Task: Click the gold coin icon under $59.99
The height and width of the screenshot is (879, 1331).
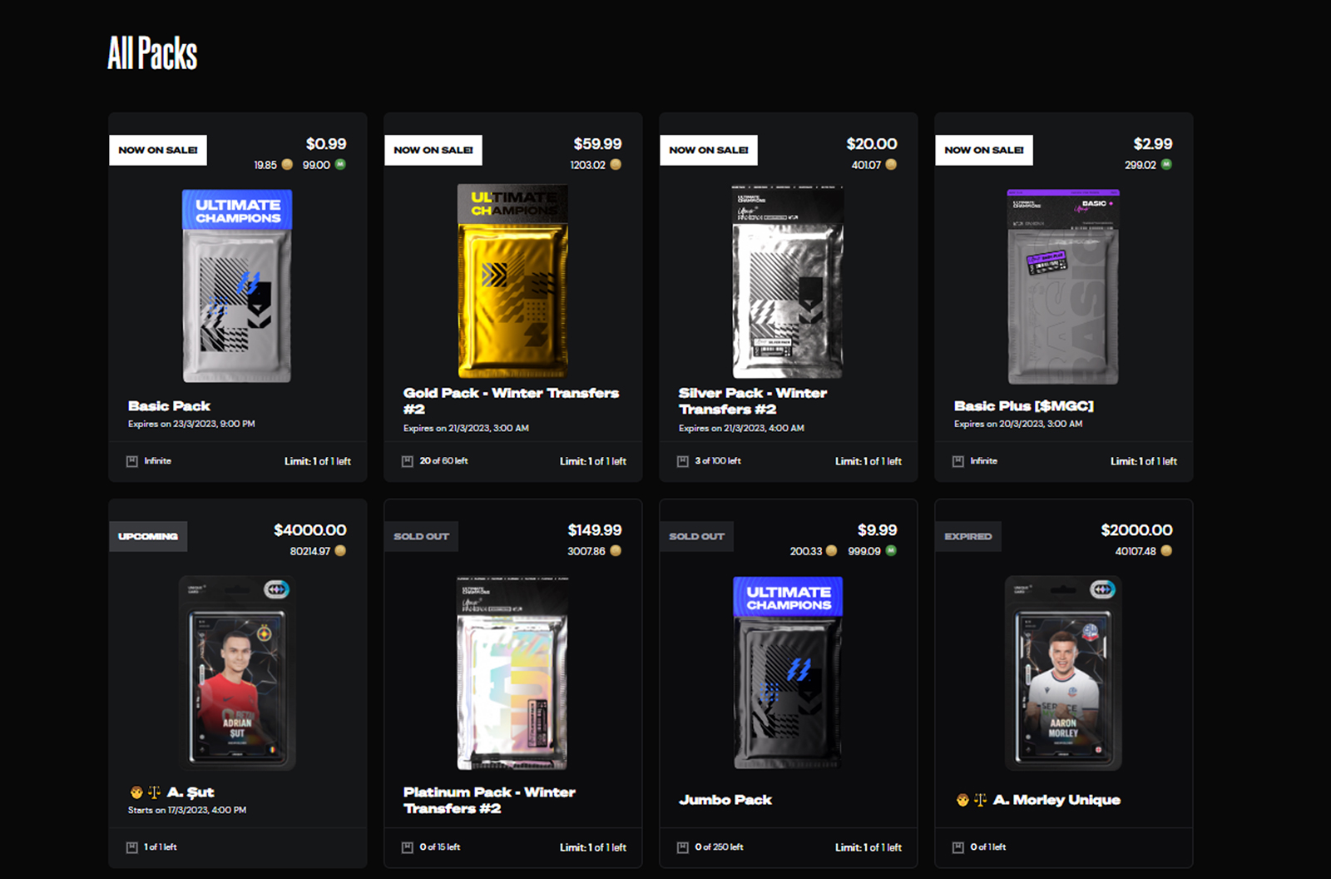Action: click(x=616, y=165)
